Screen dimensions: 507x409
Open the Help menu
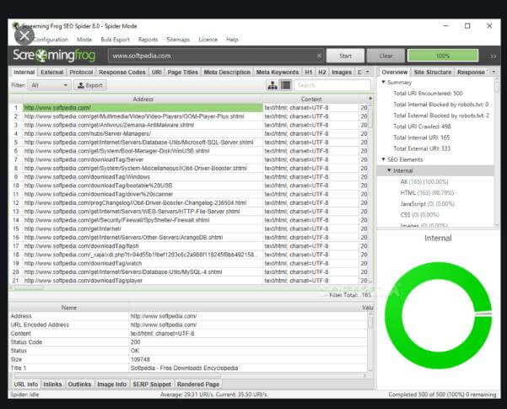(x=232, y=40)
